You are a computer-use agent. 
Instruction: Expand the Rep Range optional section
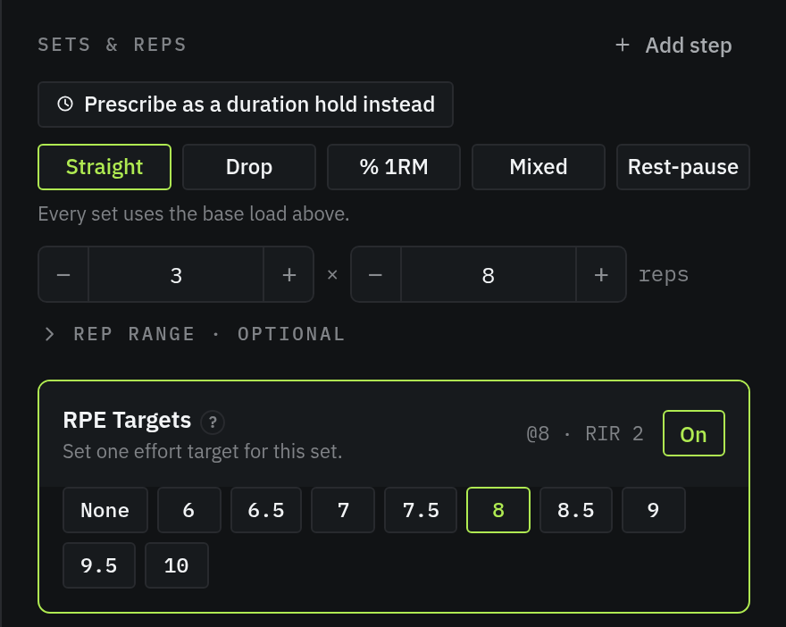(195, 334)
